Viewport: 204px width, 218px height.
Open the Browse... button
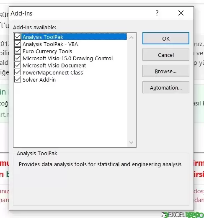pos(166,71)
